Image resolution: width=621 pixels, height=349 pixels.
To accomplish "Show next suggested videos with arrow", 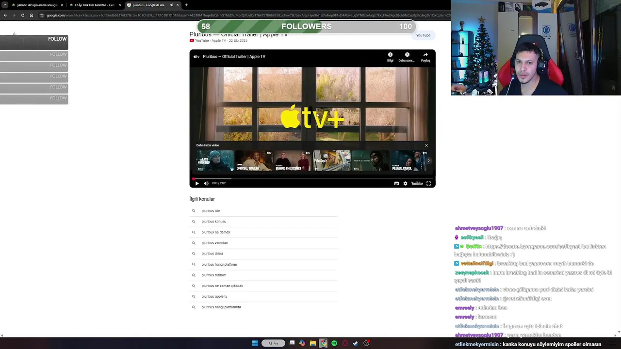I will point(428,160).
